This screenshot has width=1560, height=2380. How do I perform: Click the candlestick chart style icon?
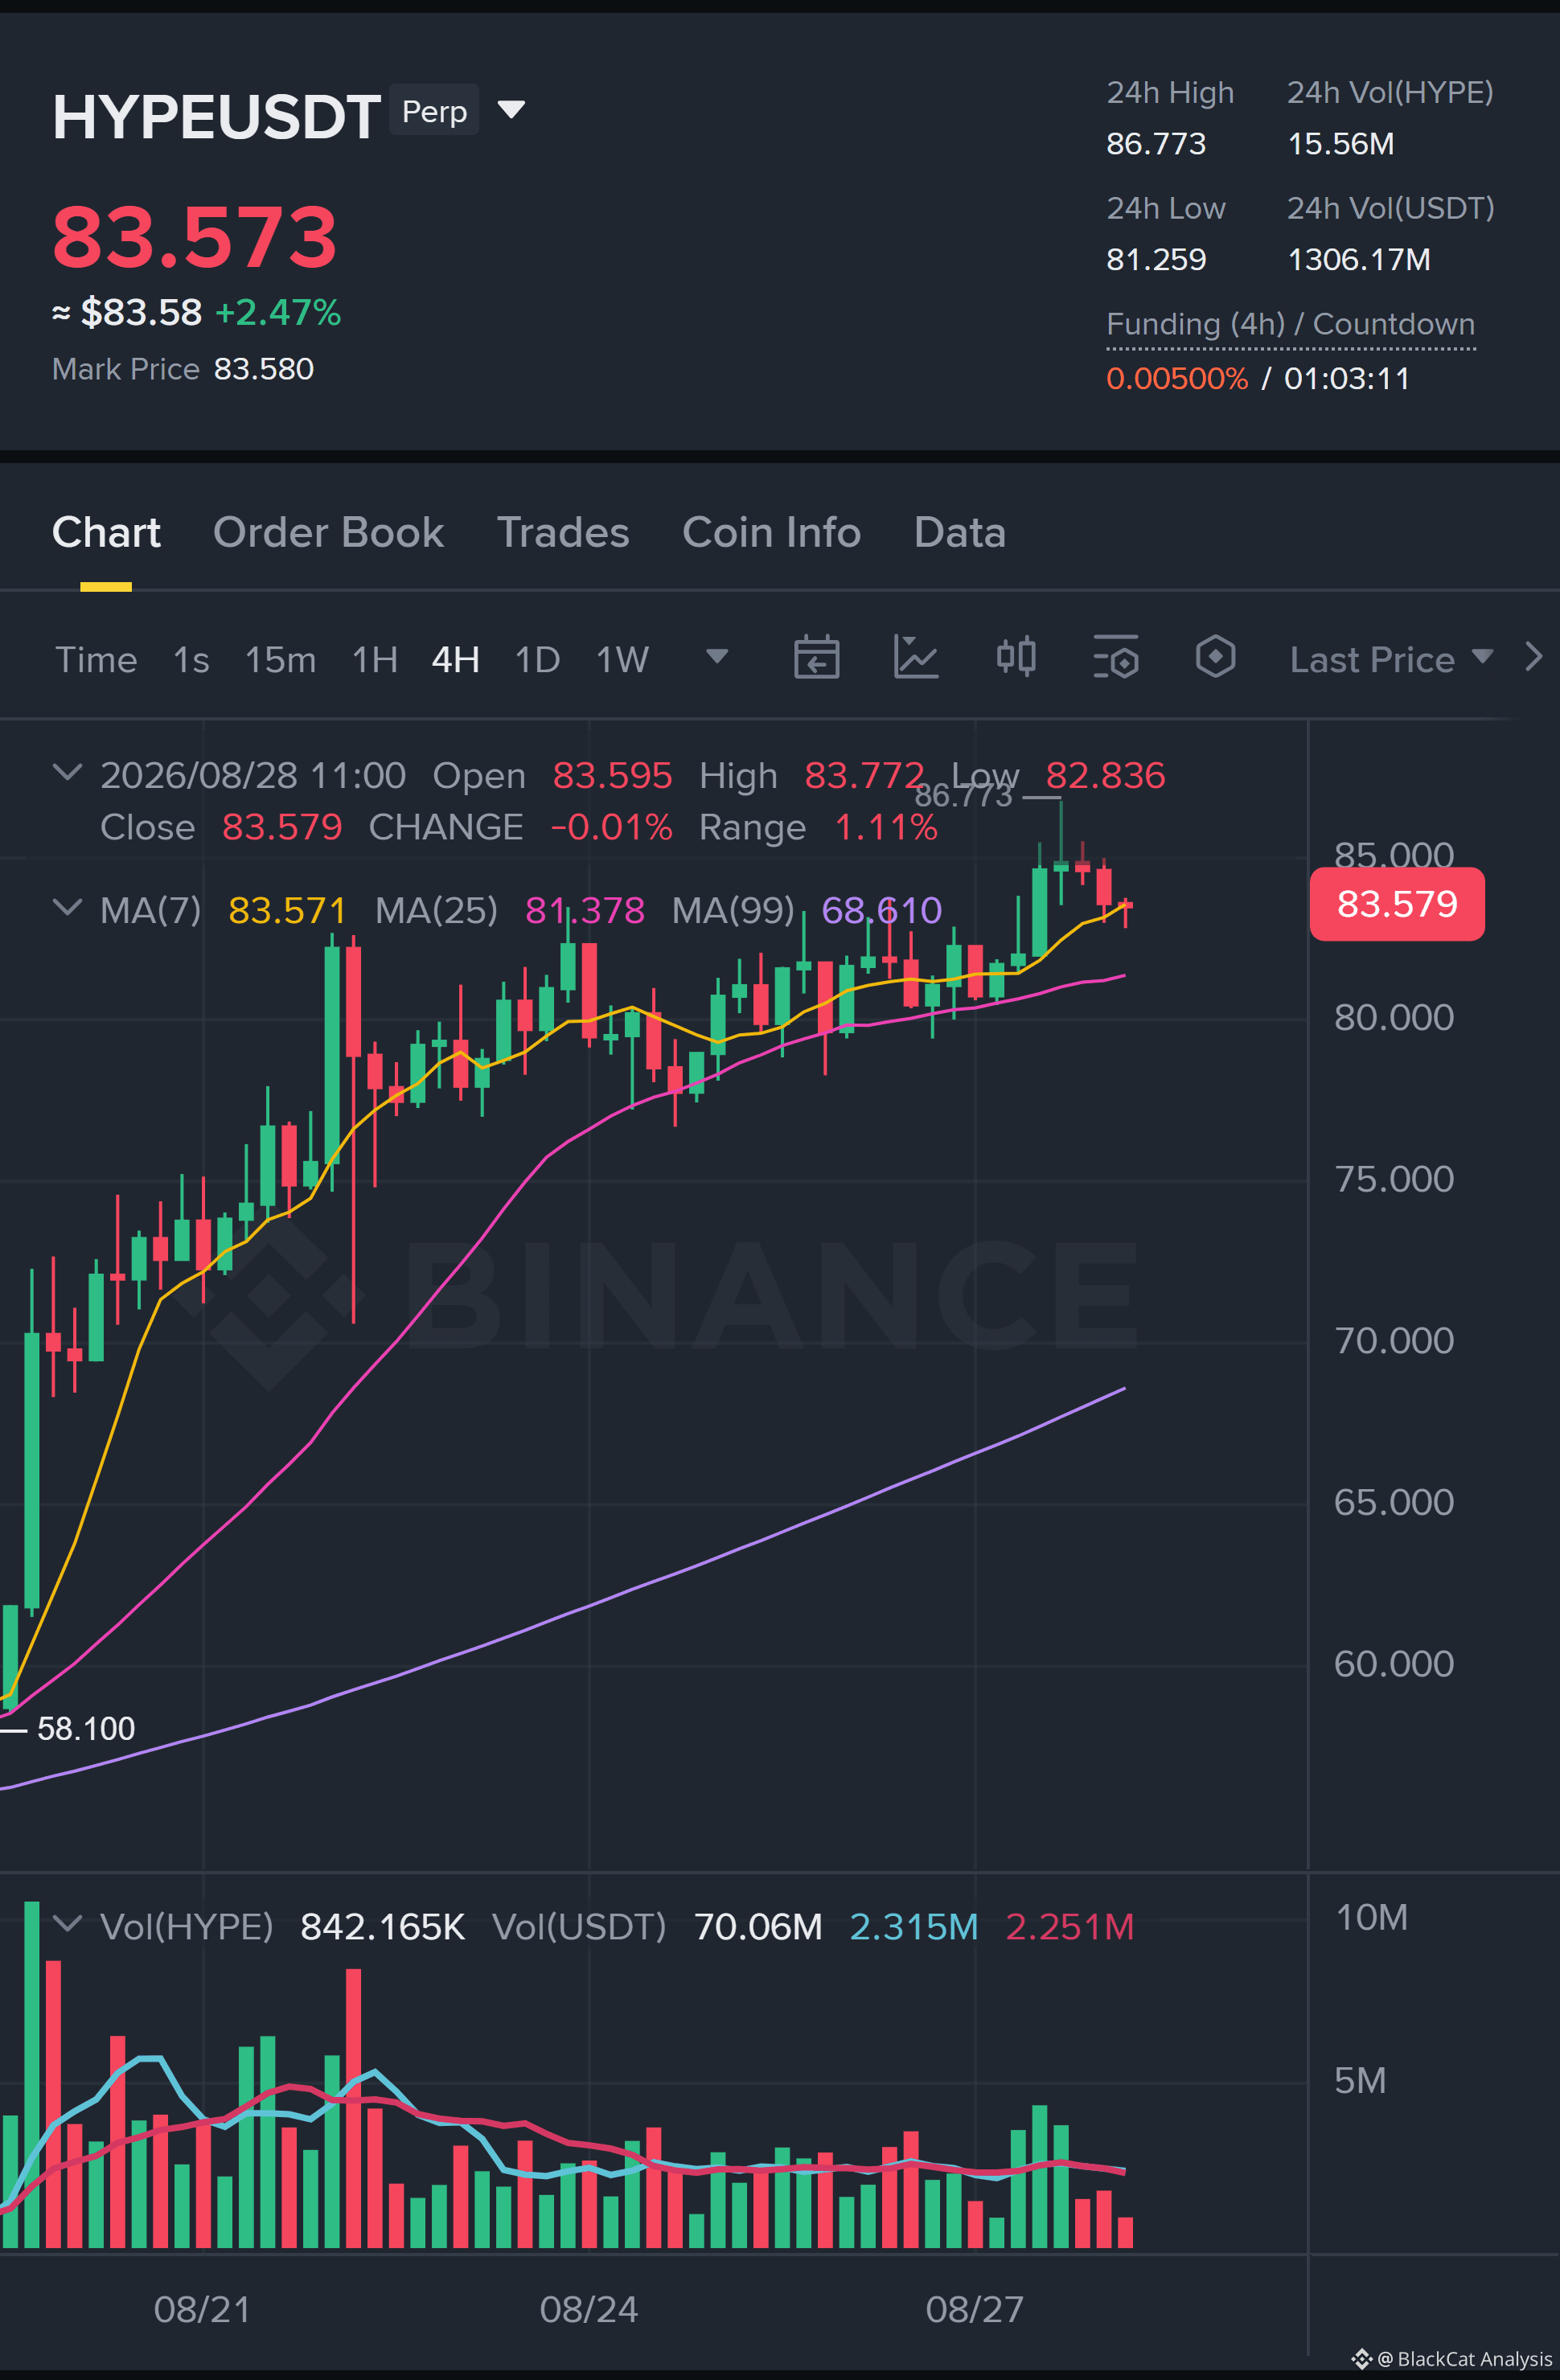coord(1016,658)
